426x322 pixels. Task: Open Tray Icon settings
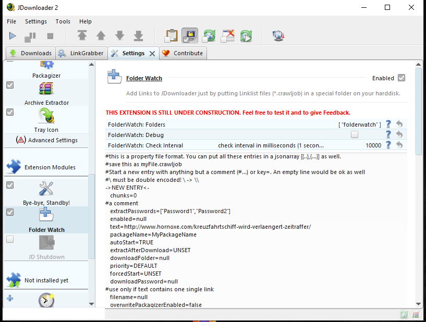point(46,120)
